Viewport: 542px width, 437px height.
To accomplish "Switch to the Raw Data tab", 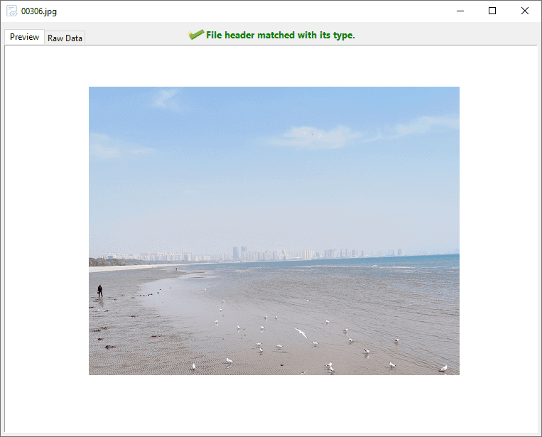I will tap(65, 38).
